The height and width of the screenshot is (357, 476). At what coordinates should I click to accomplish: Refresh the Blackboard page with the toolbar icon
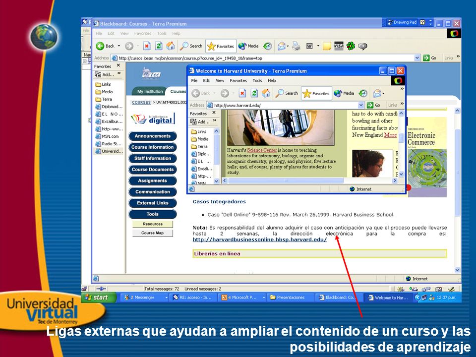tap(159, 46)
